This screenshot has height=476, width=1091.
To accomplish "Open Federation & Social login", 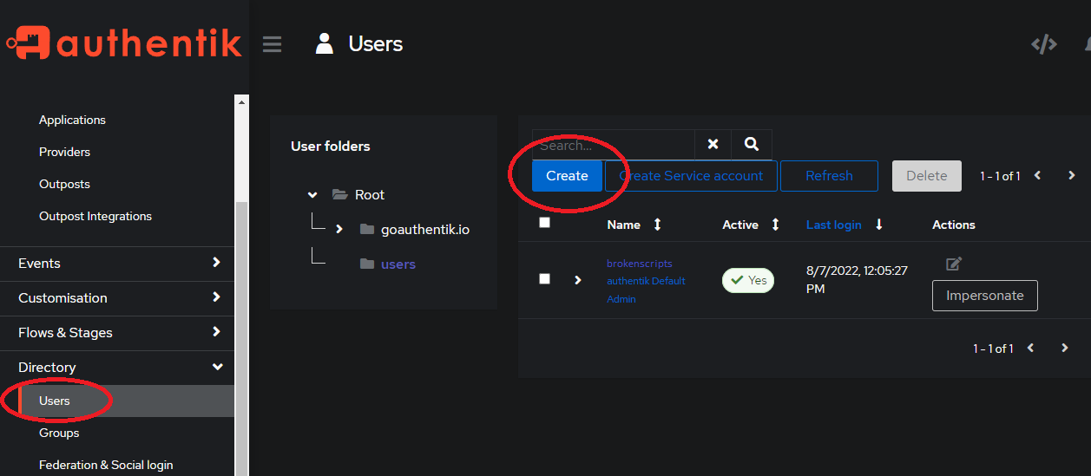I will (x=106, y=465).
